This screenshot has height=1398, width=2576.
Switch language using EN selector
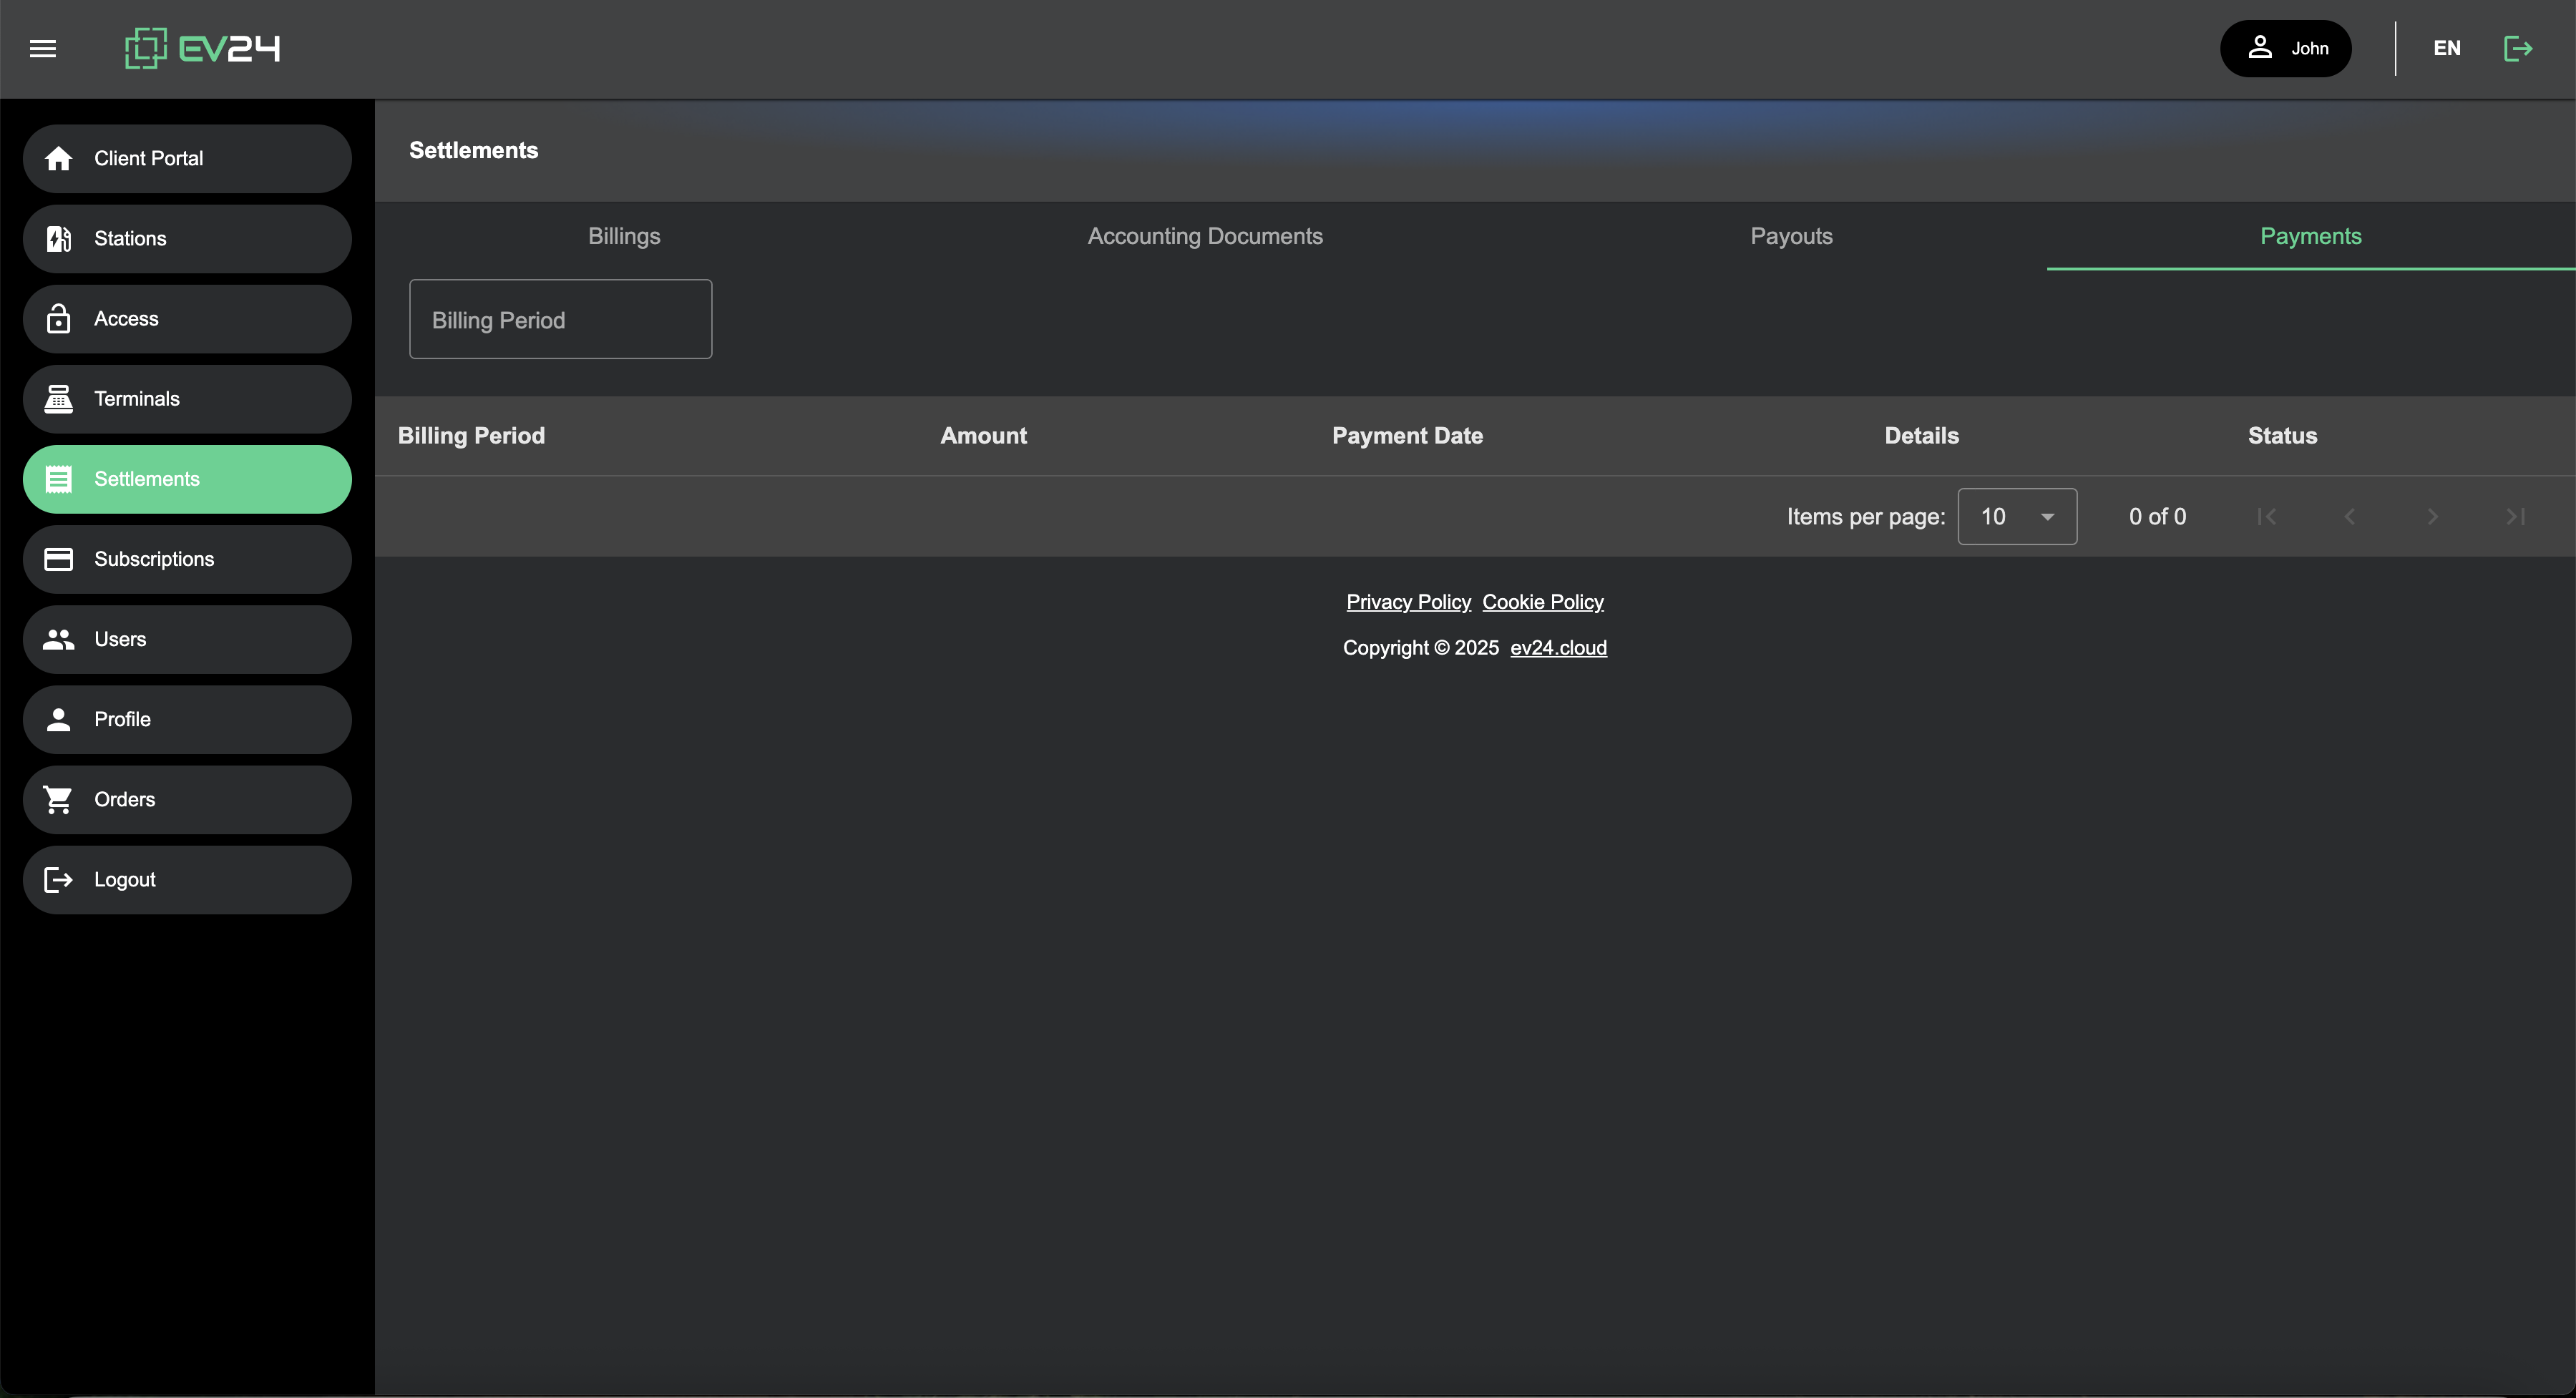[x=2446, y=48]
